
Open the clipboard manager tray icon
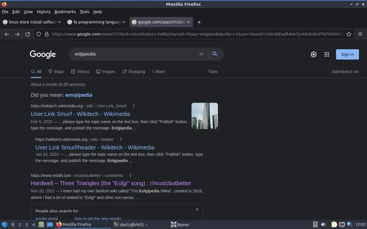coord(334,224)
